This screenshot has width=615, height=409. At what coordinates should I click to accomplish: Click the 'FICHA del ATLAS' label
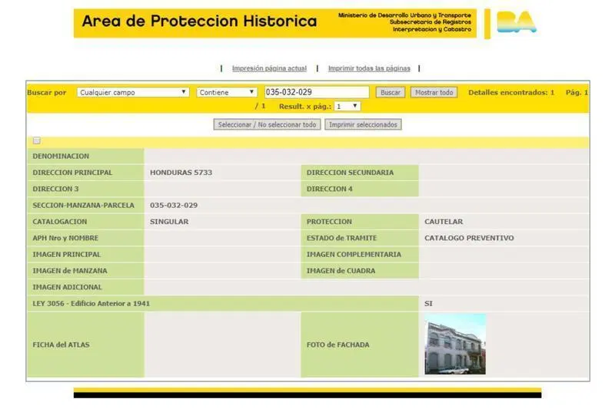(x=61, y=345)
